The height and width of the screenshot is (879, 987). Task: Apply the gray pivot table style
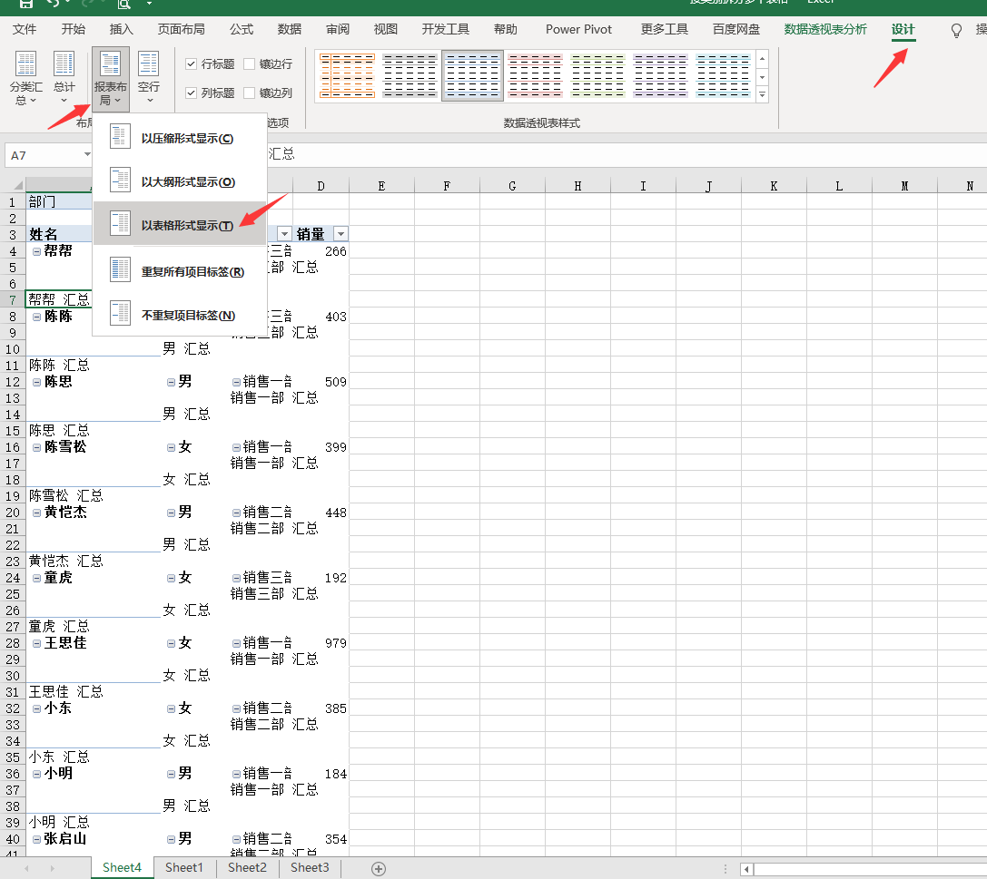[410, 75]
